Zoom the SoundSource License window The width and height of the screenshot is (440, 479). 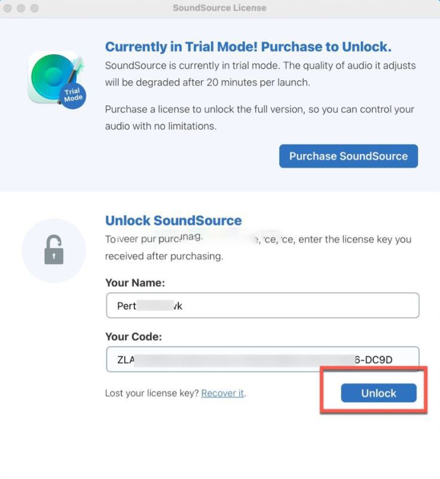tap(35, 8)
